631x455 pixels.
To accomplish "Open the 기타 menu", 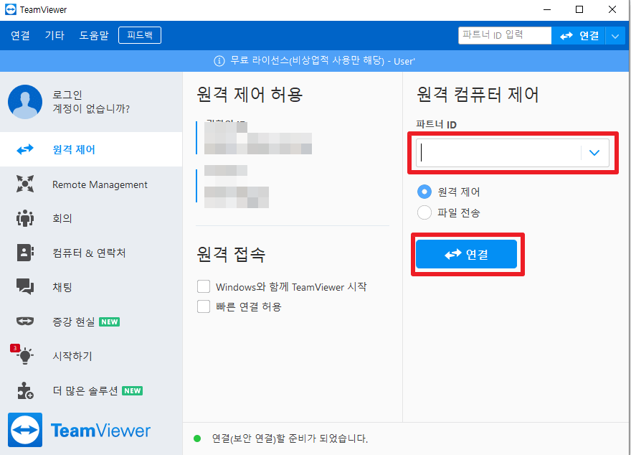I will click(54, 35).
